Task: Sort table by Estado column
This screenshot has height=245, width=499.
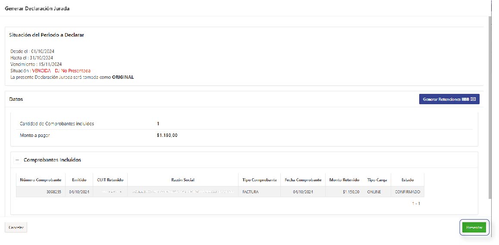Action: tap(407, 180)
